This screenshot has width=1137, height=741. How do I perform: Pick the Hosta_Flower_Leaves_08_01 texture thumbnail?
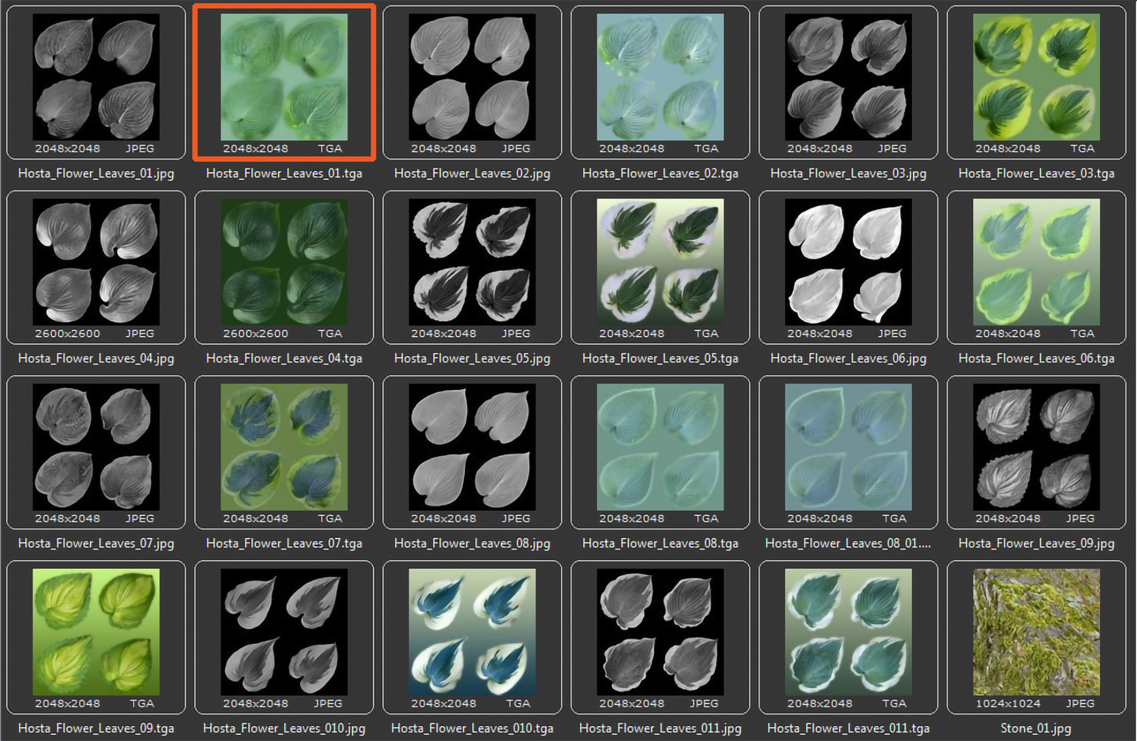848,447
